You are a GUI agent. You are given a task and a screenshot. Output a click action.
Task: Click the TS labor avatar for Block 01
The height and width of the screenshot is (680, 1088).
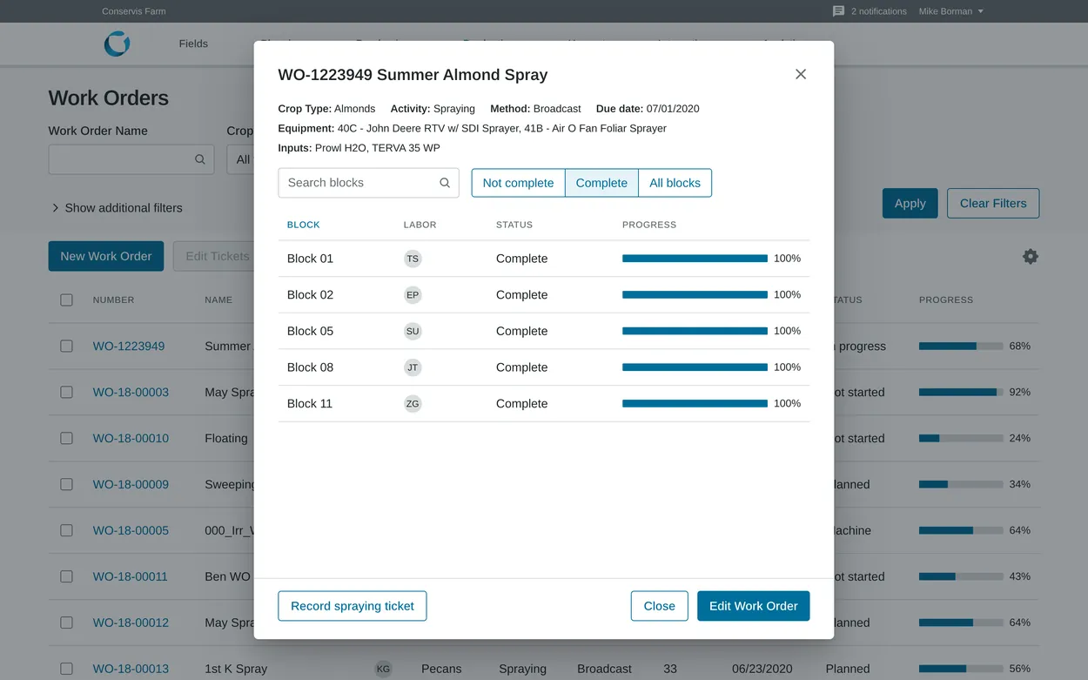tap(413, 259)
